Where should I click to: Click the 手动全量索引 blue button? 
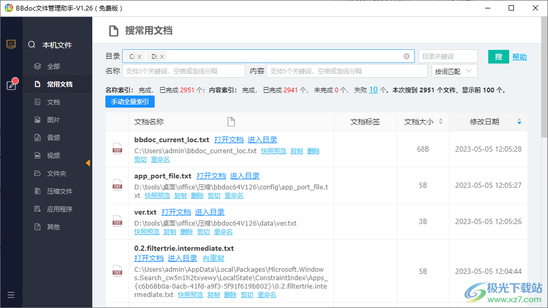(130, 101)
